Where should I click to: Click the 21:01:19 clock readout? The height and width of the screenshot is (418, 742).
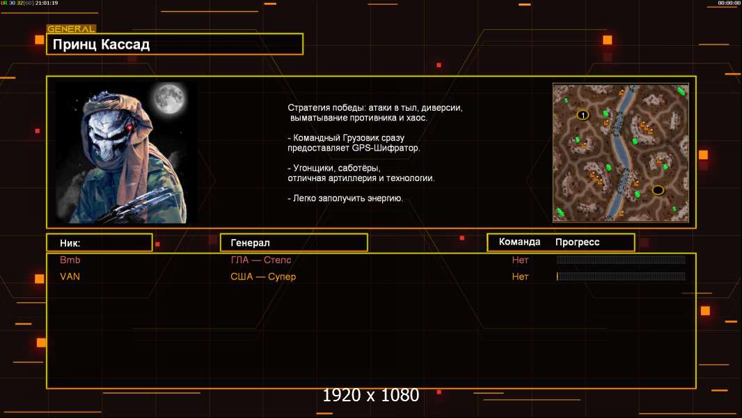coord(47,3)
